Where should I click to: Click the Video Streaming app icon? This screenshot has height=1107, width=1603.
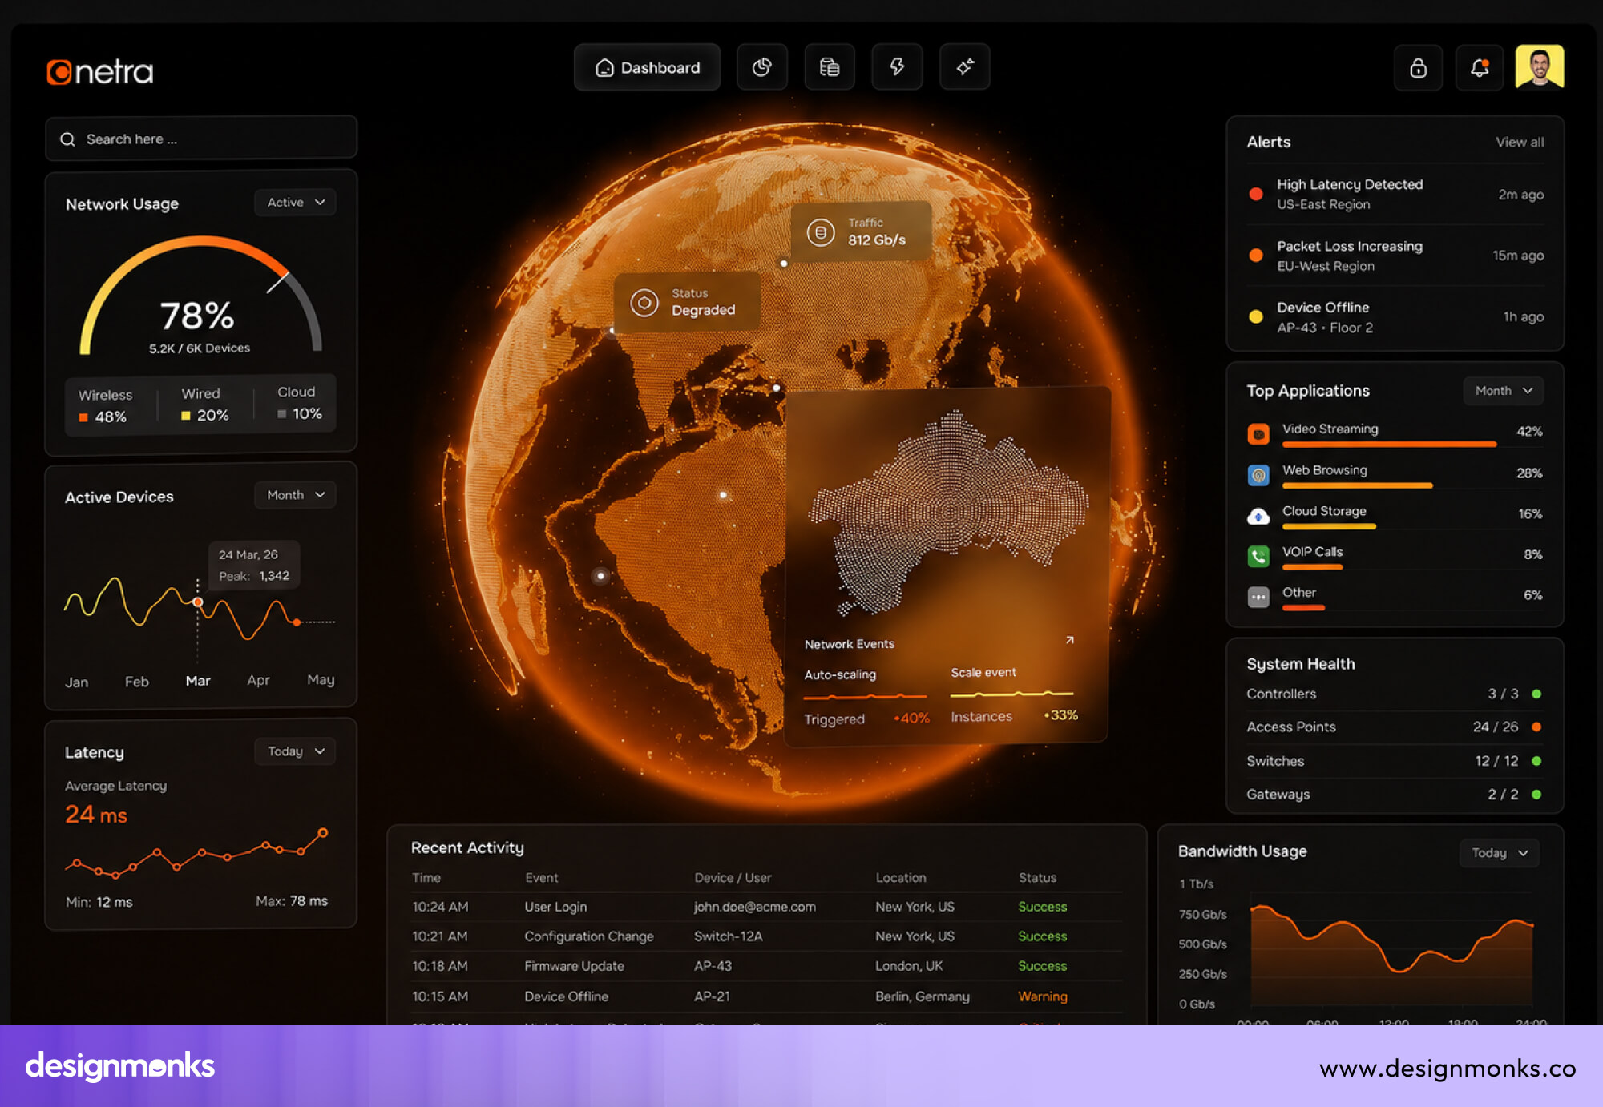click(x=1258, y=433)
